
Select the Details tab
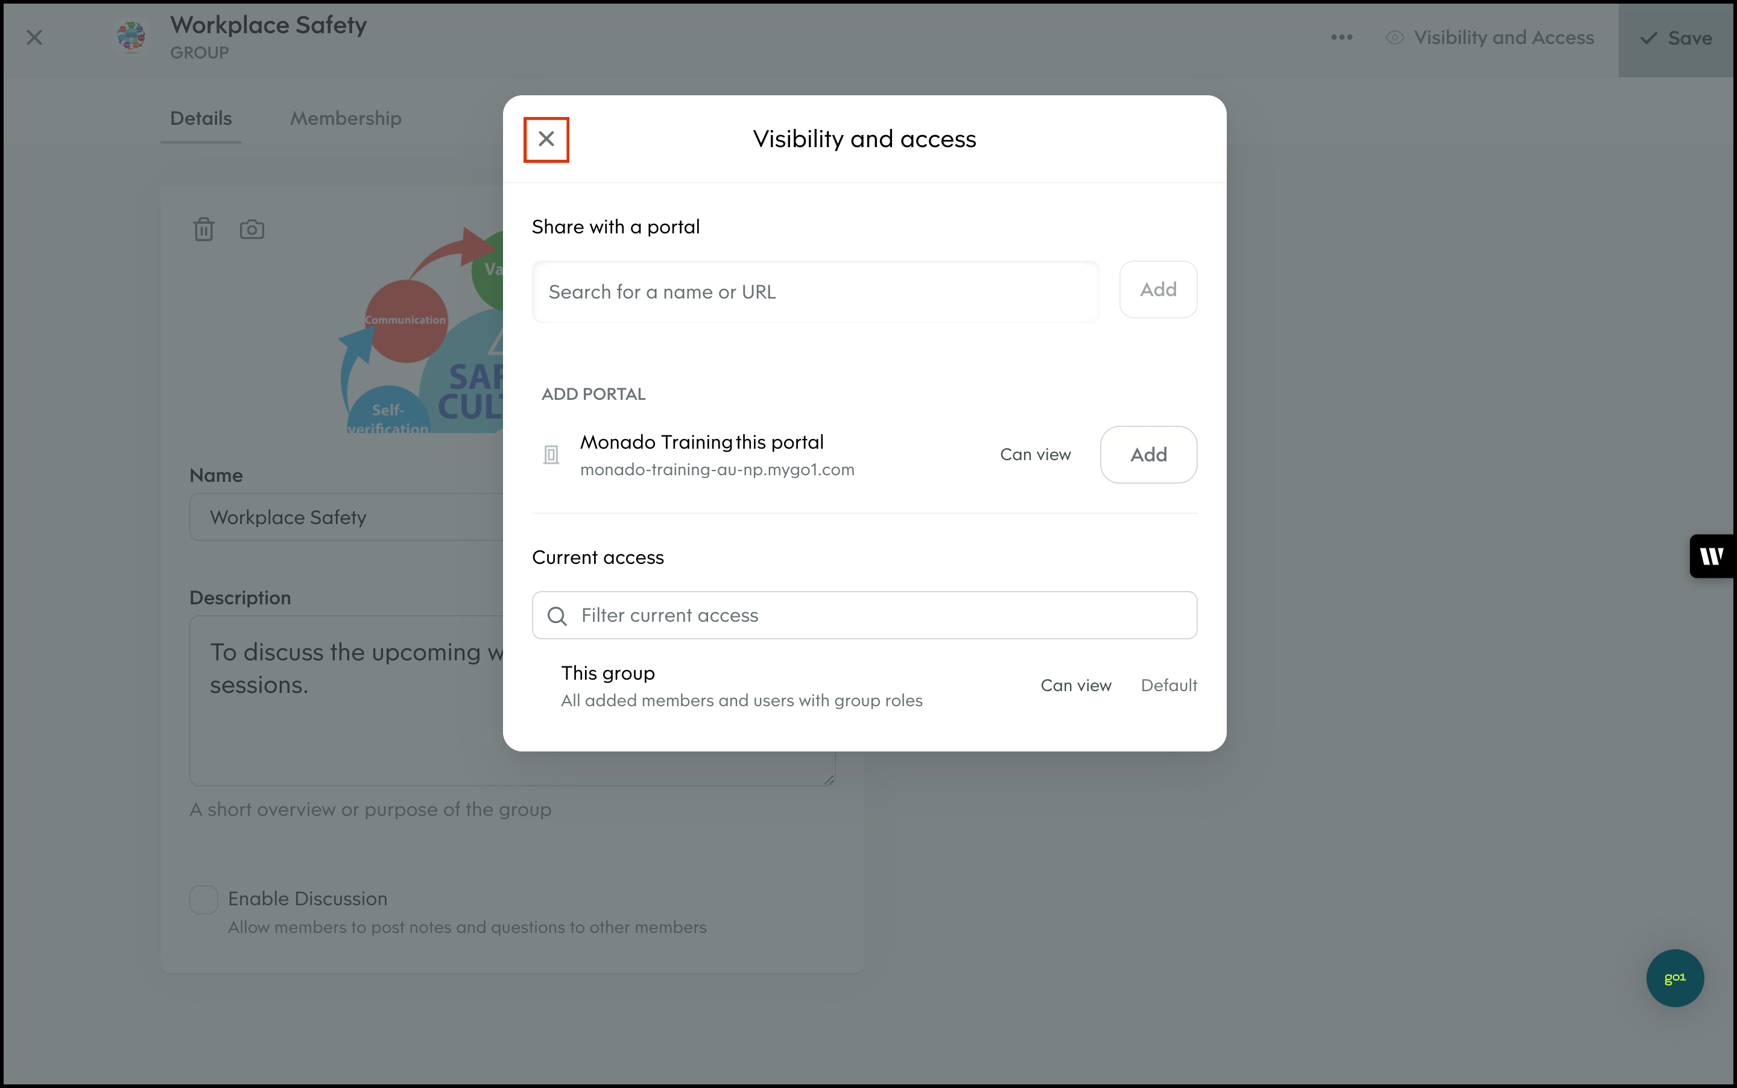[x=201, y=118]
